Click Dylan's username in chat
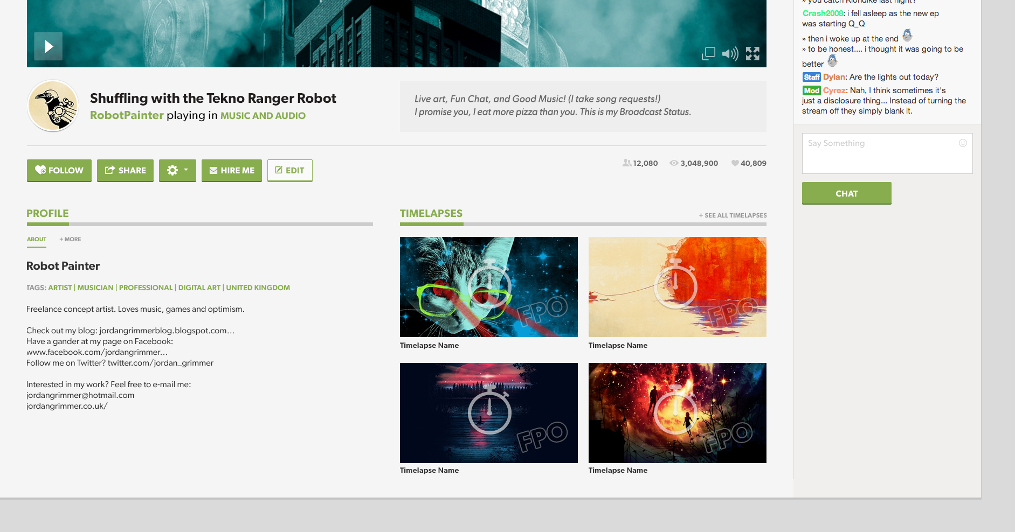This screenshot has width=1015, height=532. [834, 77]
